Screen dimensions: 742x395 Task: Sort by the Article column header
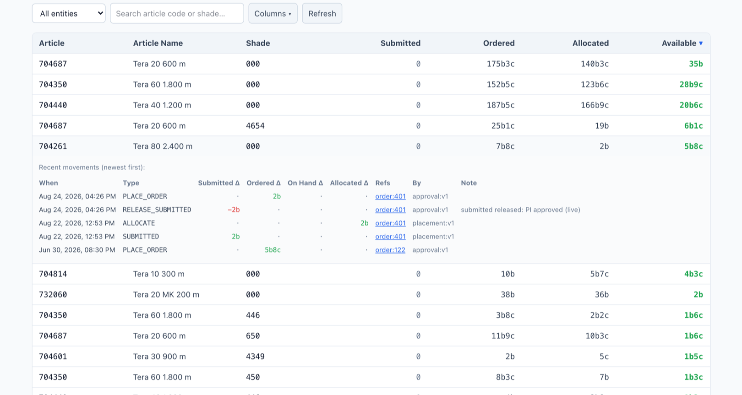(52, 43)
